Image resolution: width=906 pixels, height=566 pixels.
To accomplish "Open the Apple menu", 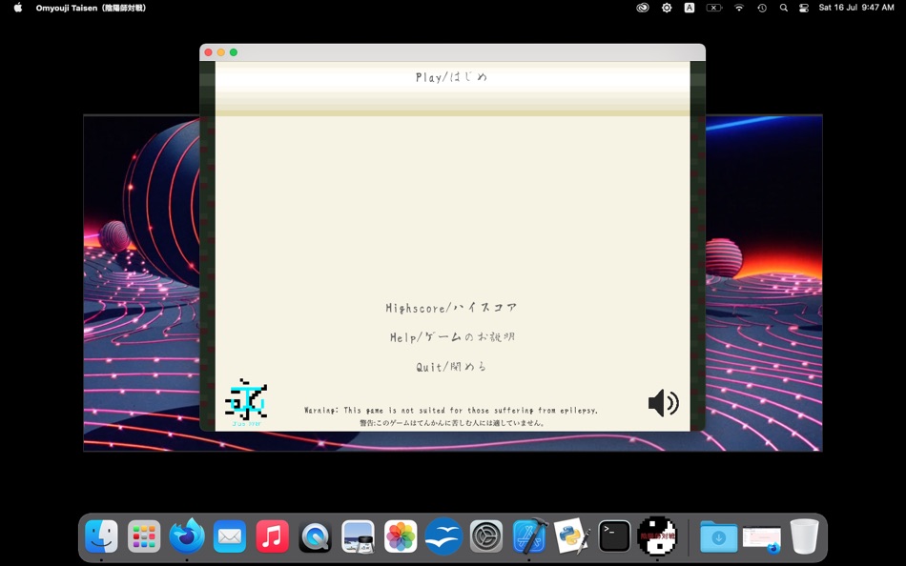I will tap(18, 8).
